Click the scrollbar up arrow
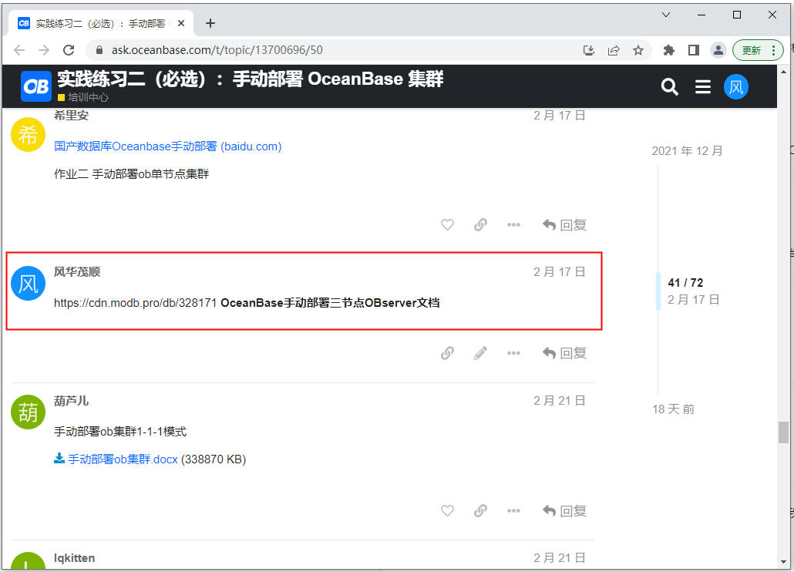The height and width of the screenshot is (572, 794). click(783, 72)
